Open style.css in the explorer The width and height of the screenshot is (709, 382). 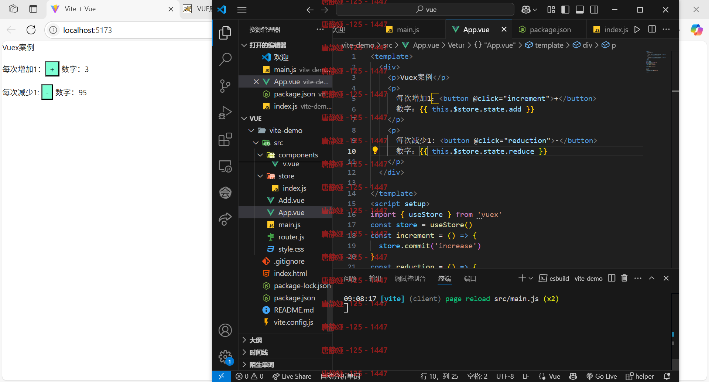(x=291, y=249)
